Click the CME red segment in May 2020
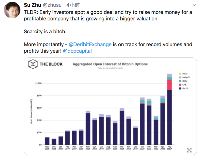199x157 pixels. coord(169,85)
